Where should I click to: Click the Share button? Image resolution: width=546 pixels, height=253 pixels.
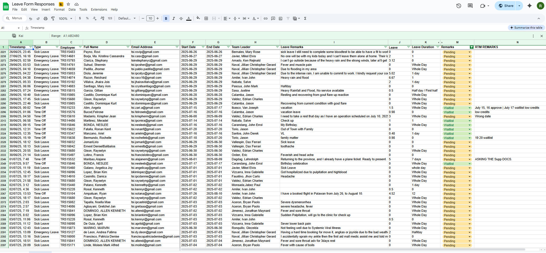506,6
